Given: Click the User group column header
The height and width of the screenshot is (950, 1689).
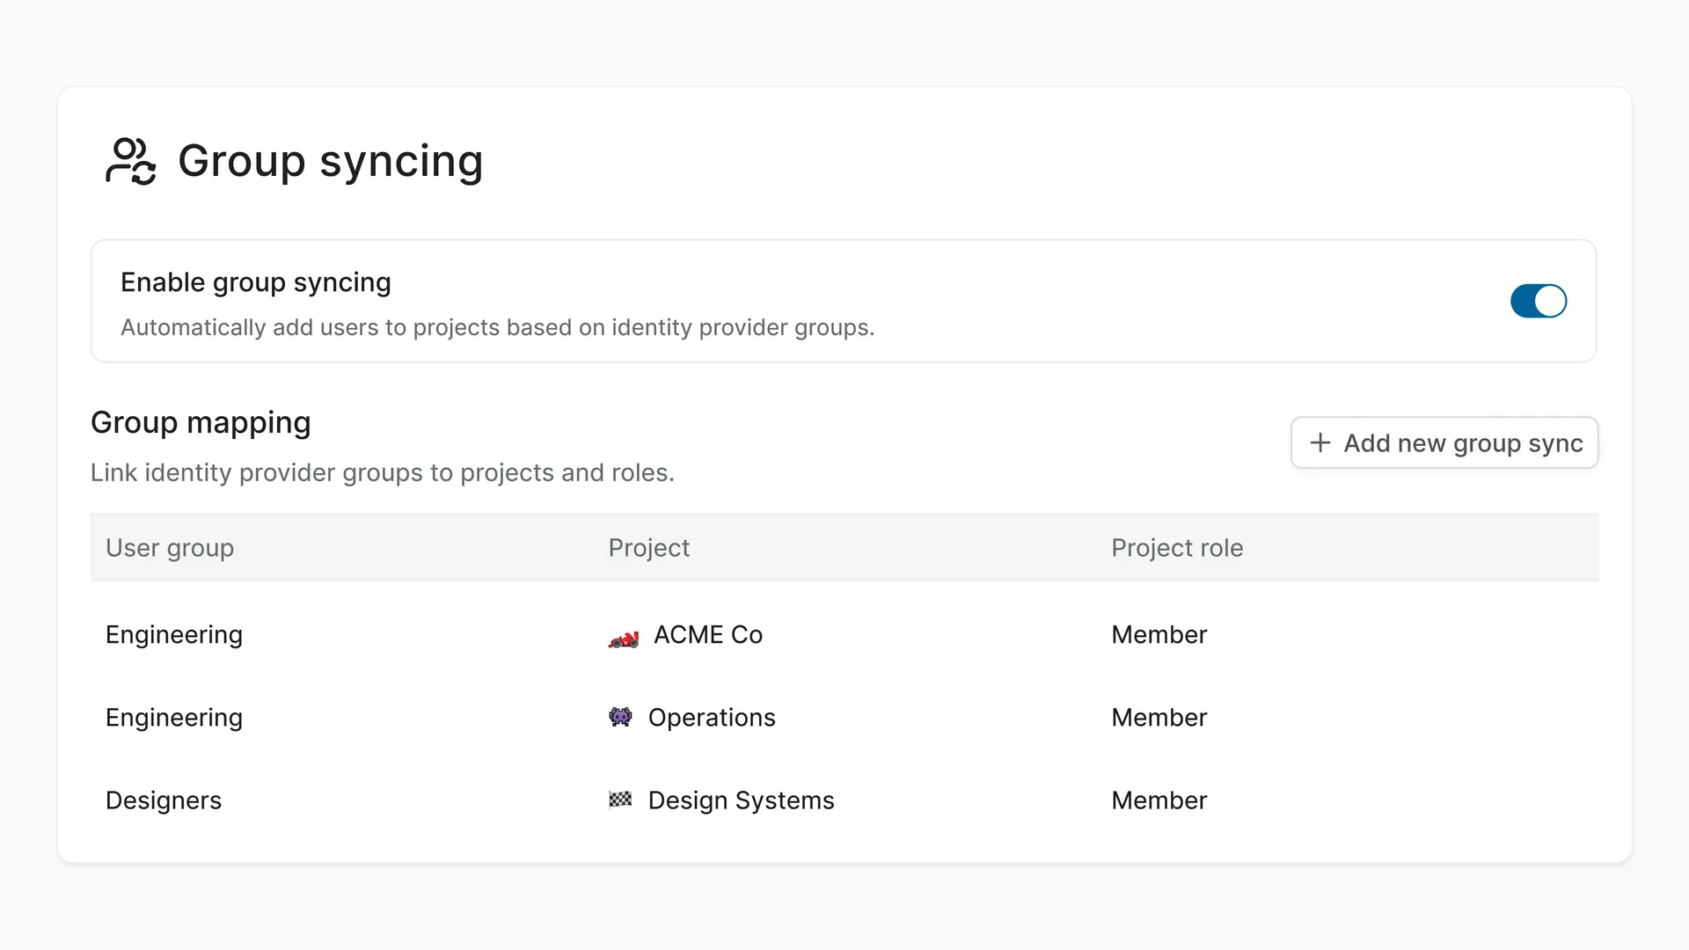Looking at the screenshot, I should click(170, 548).
